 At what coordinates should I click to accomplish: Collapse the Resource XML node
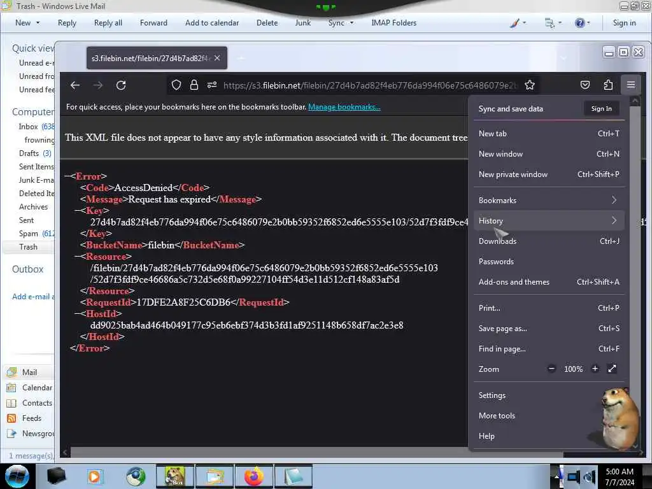(x=78, y=257)
